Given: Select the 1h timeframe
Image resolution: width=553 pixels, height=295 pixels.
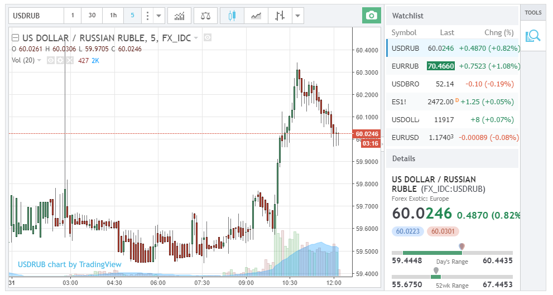Looking at the screenshot, I should 113,16.
